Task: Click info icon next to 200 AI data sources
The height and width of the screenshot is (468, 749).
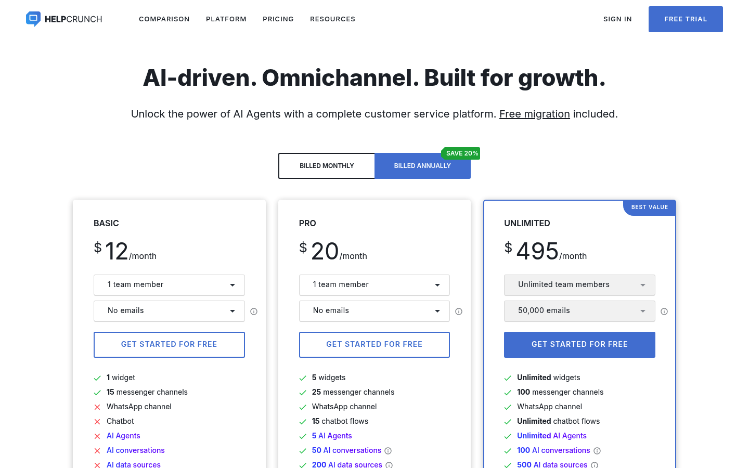Action: click(389, 465)
